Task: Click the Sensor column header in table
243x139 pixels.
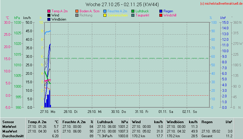Action: tap(8, 122)
